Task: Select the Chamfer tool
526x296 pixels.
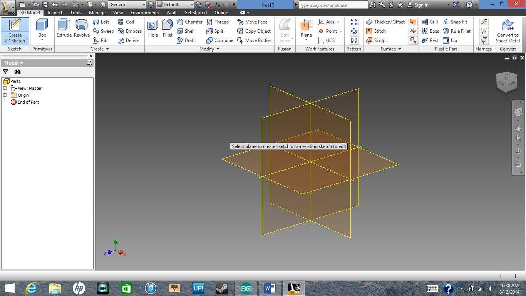Action: tap(189, 22)
